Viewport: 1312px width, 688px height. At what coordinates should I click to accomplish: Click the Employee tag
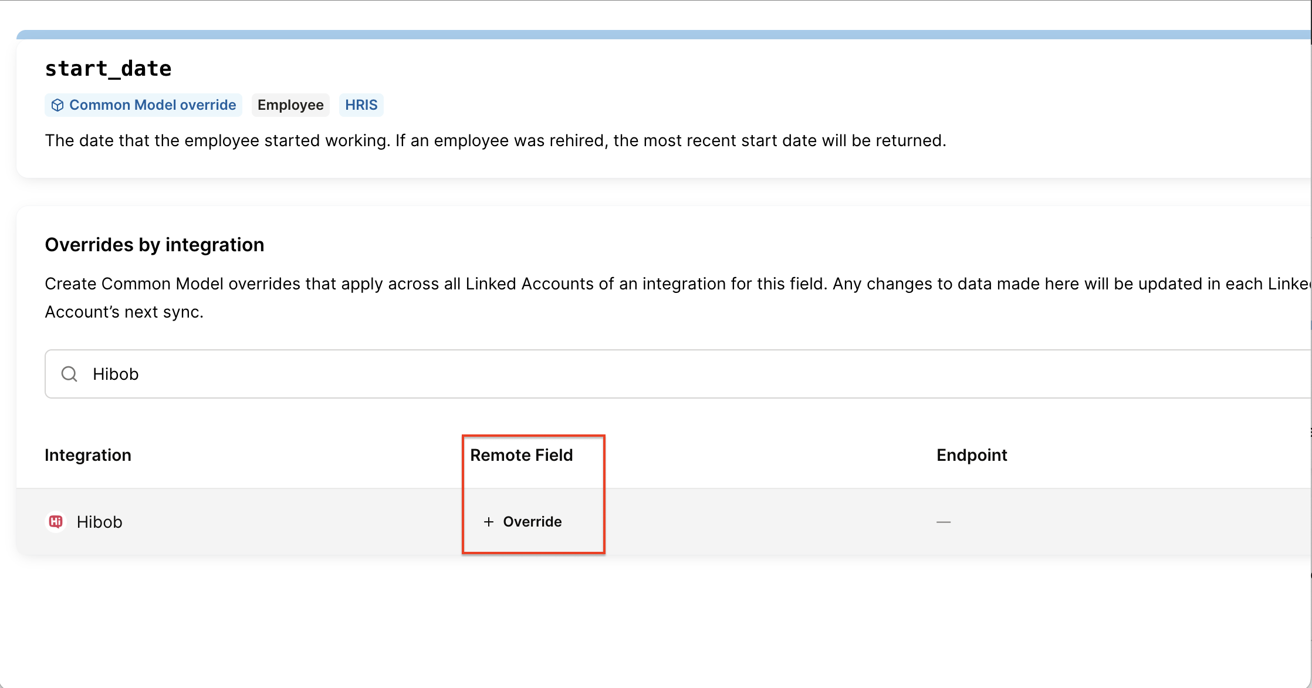pyautogui.click(x=290, y=105)
